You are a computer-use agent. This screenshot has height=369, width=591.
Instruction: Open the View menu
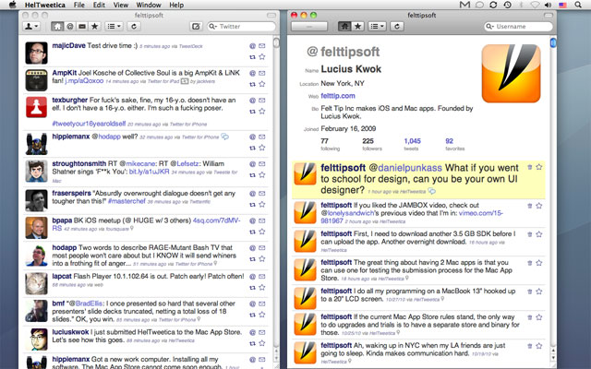click(121, 5)
